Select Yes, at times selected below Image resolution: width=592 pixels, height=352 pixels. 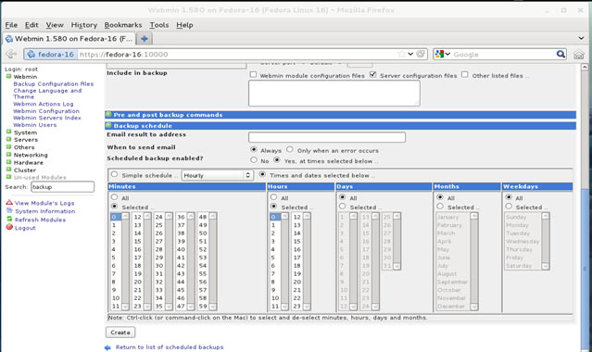point(277,160)
